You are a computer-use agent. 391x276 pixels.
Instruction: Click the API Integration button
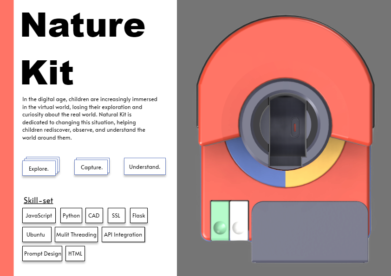(123, 234)
